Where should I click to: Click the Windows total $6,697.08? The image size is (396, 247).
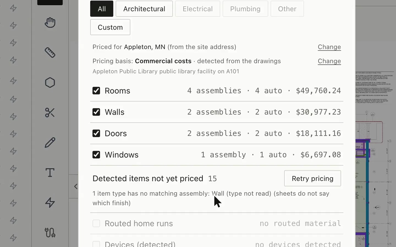(320, 155)
